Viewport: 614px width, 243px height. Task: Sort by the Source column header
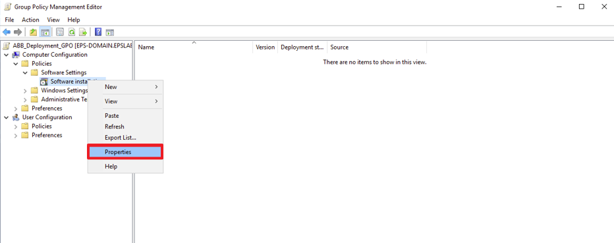(x=377, y=47)
